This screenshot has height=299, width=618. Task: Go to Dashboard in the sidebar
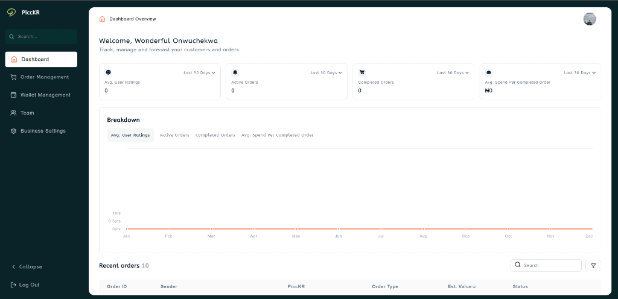[x=41, y=60]
